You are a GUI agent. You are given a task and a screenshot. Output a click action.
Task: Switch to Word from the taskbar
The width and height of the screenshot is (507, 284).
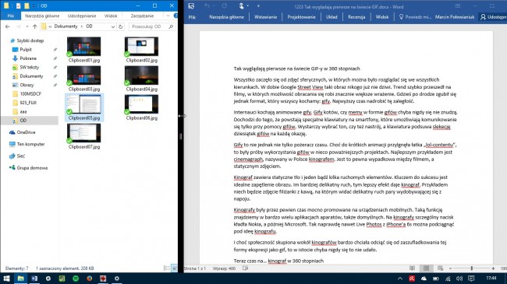coord(34,279)
